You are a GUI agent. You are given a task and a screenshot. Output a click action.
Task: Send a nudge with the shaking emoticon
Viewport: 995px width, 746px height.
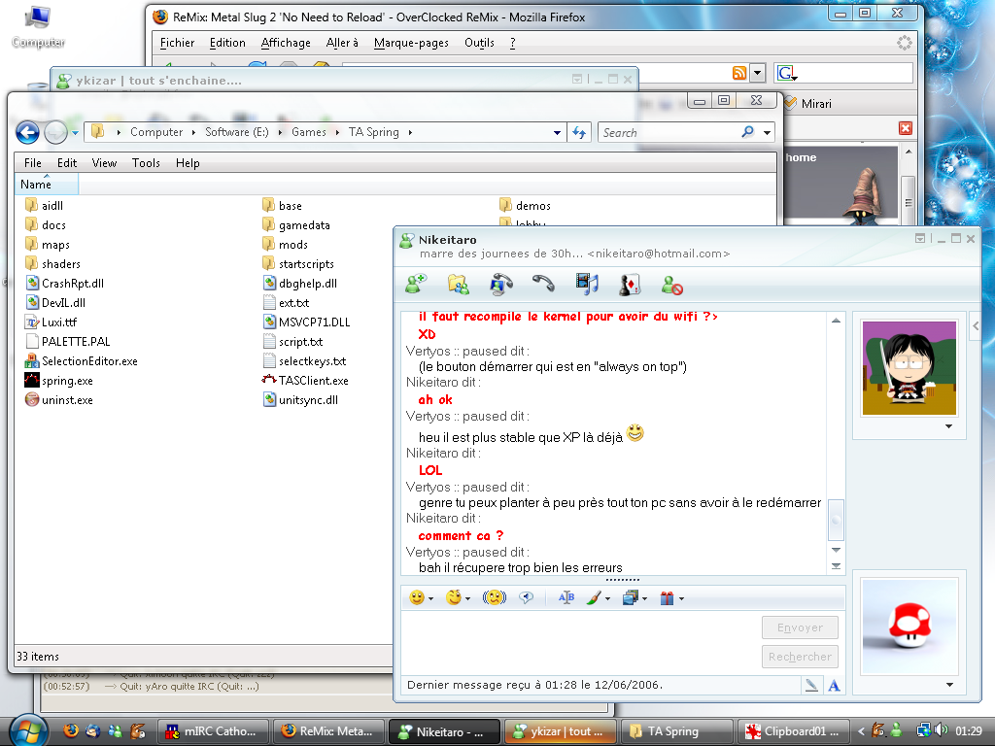[495, 598]
